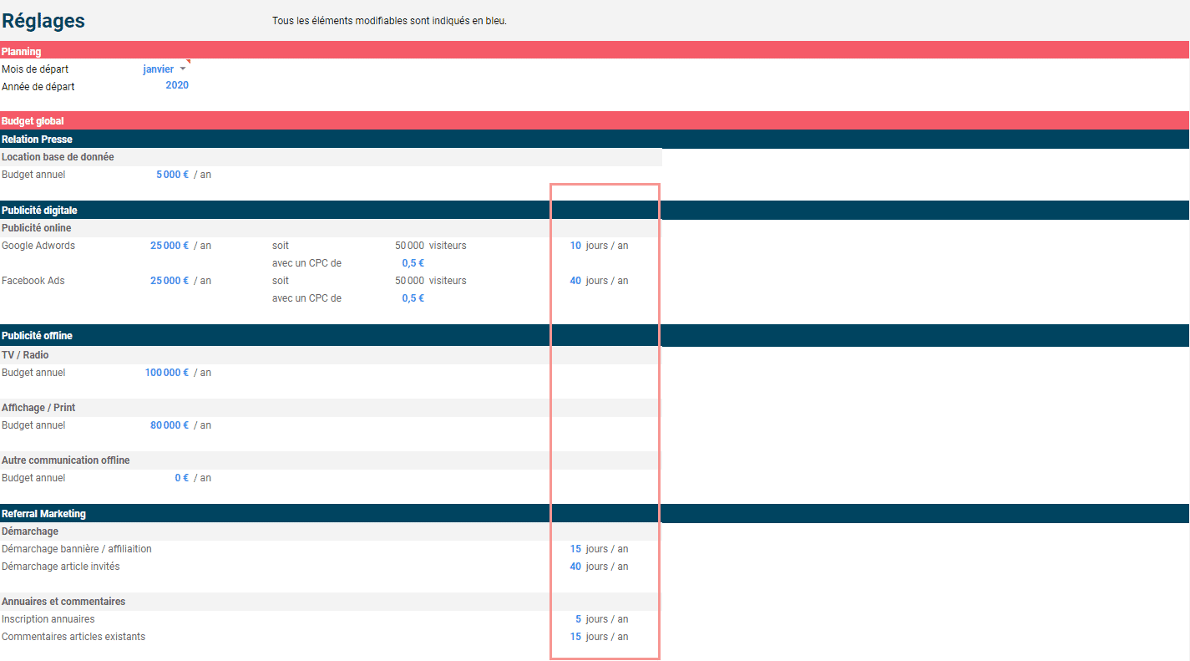The image size is (1190, 661).
Task: Click the Budget global section header
Action: (x=33, y=121)
